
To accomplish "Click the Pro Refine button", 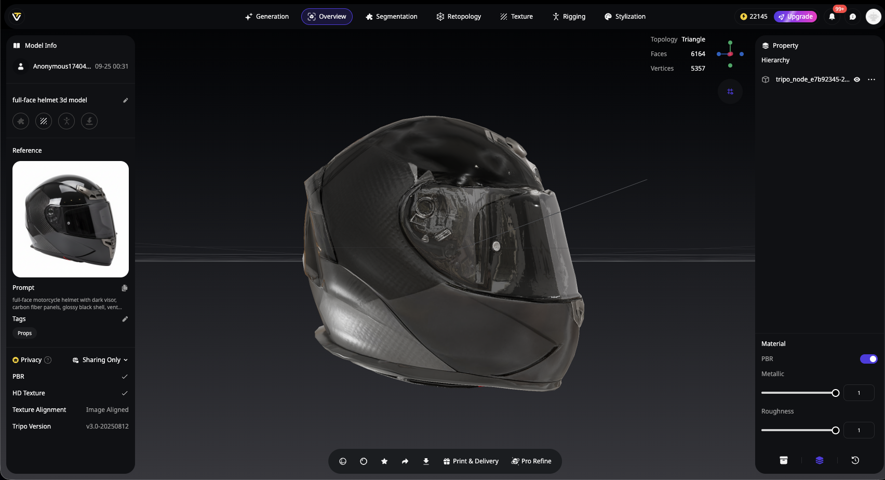I will tap(531, 461).
